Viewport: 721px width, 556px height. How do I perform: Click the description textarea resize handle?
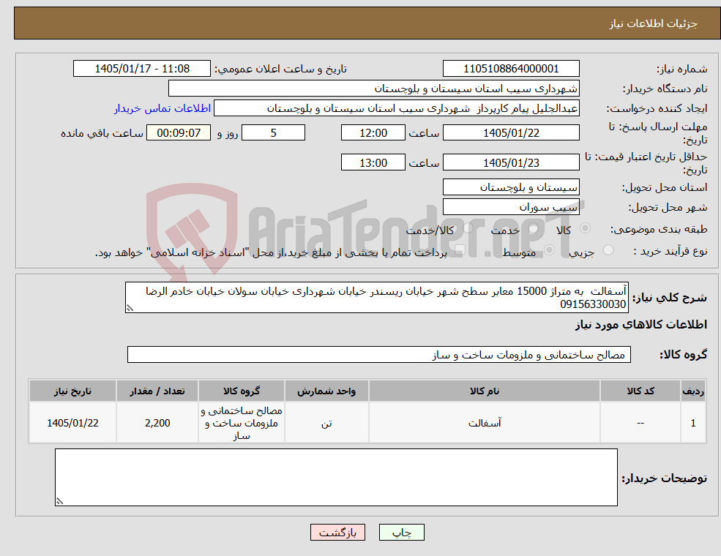coord(130,308)
